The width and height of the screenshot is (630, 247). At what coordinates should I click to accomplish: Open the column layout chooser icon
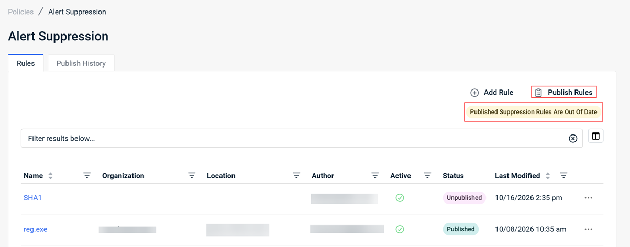click(x=595, y=136)
